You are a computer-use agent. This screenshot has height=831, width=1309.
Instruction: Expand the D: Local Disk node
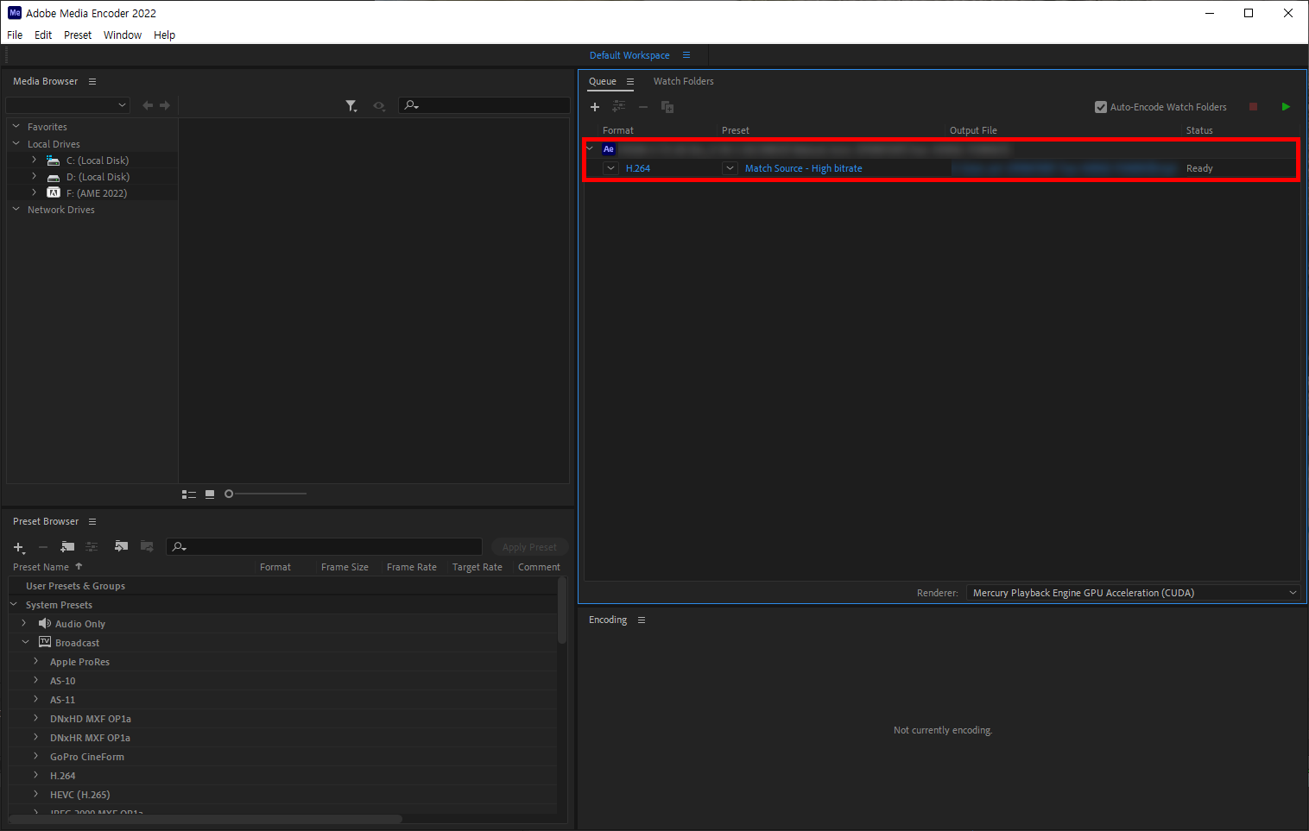point(35,176)
